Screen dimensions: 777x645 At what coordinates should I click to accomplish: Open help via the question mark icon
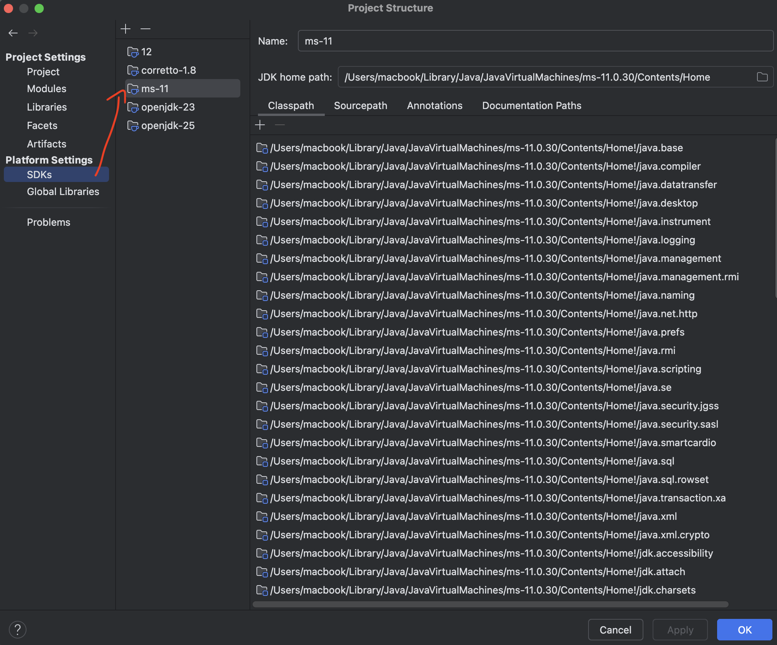click(18, 630)
